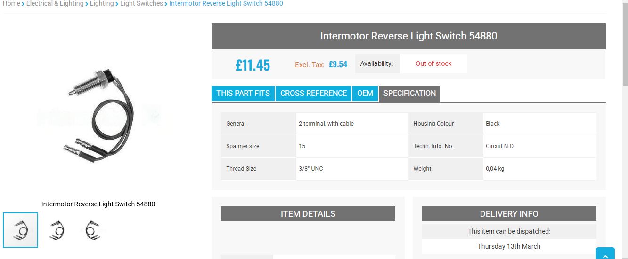Image resolution: width=628 pixels, height=259 pixels.
Task: Click 'This item can be dispatched:' text
Action: click(x=509, y=231)
